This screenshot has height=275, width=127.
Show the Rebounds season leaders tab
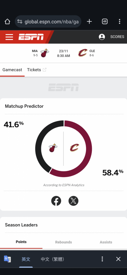click(64, 242)
